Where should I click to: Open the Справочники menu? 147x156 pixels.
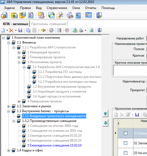click(57, 8)
